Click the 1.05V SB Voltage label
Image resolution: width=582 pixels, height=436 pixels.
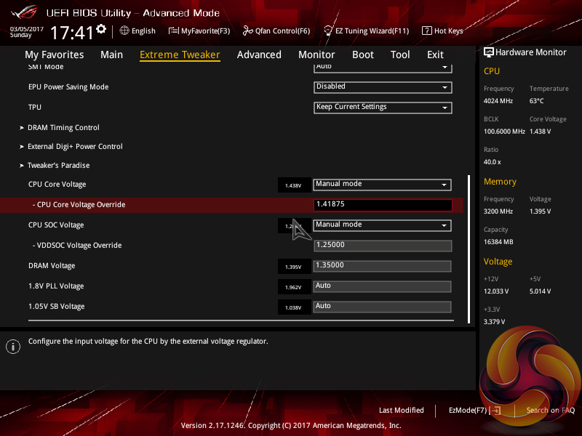57,307
